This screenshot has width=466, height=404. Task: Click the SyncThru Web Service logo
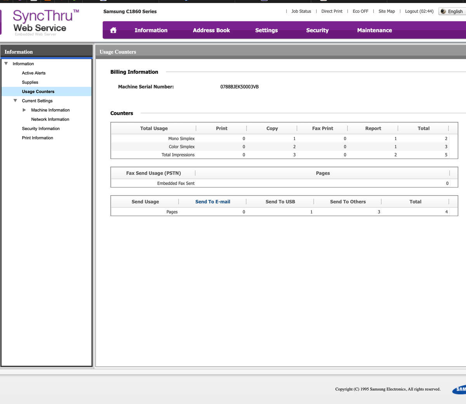[x=43, y=23]
